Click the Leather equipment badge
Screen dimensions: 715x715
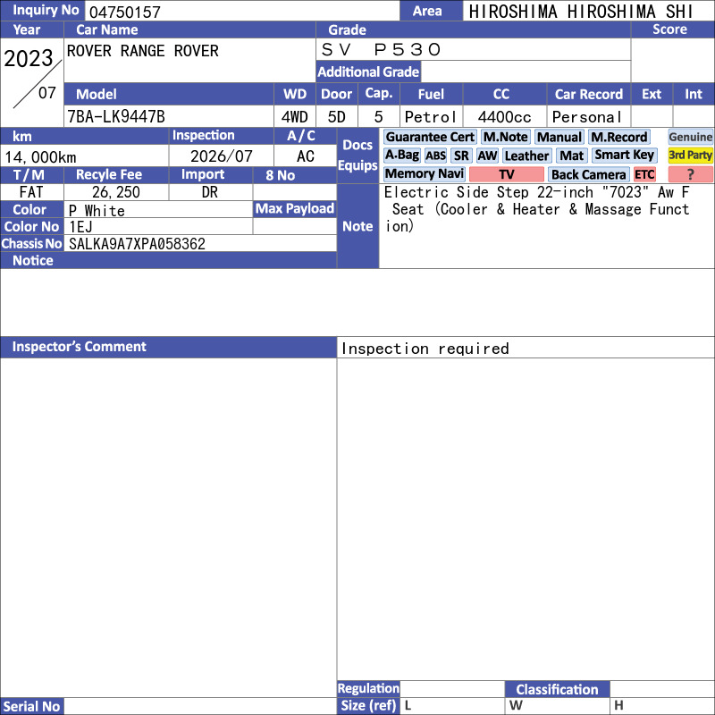pos(526,156)
